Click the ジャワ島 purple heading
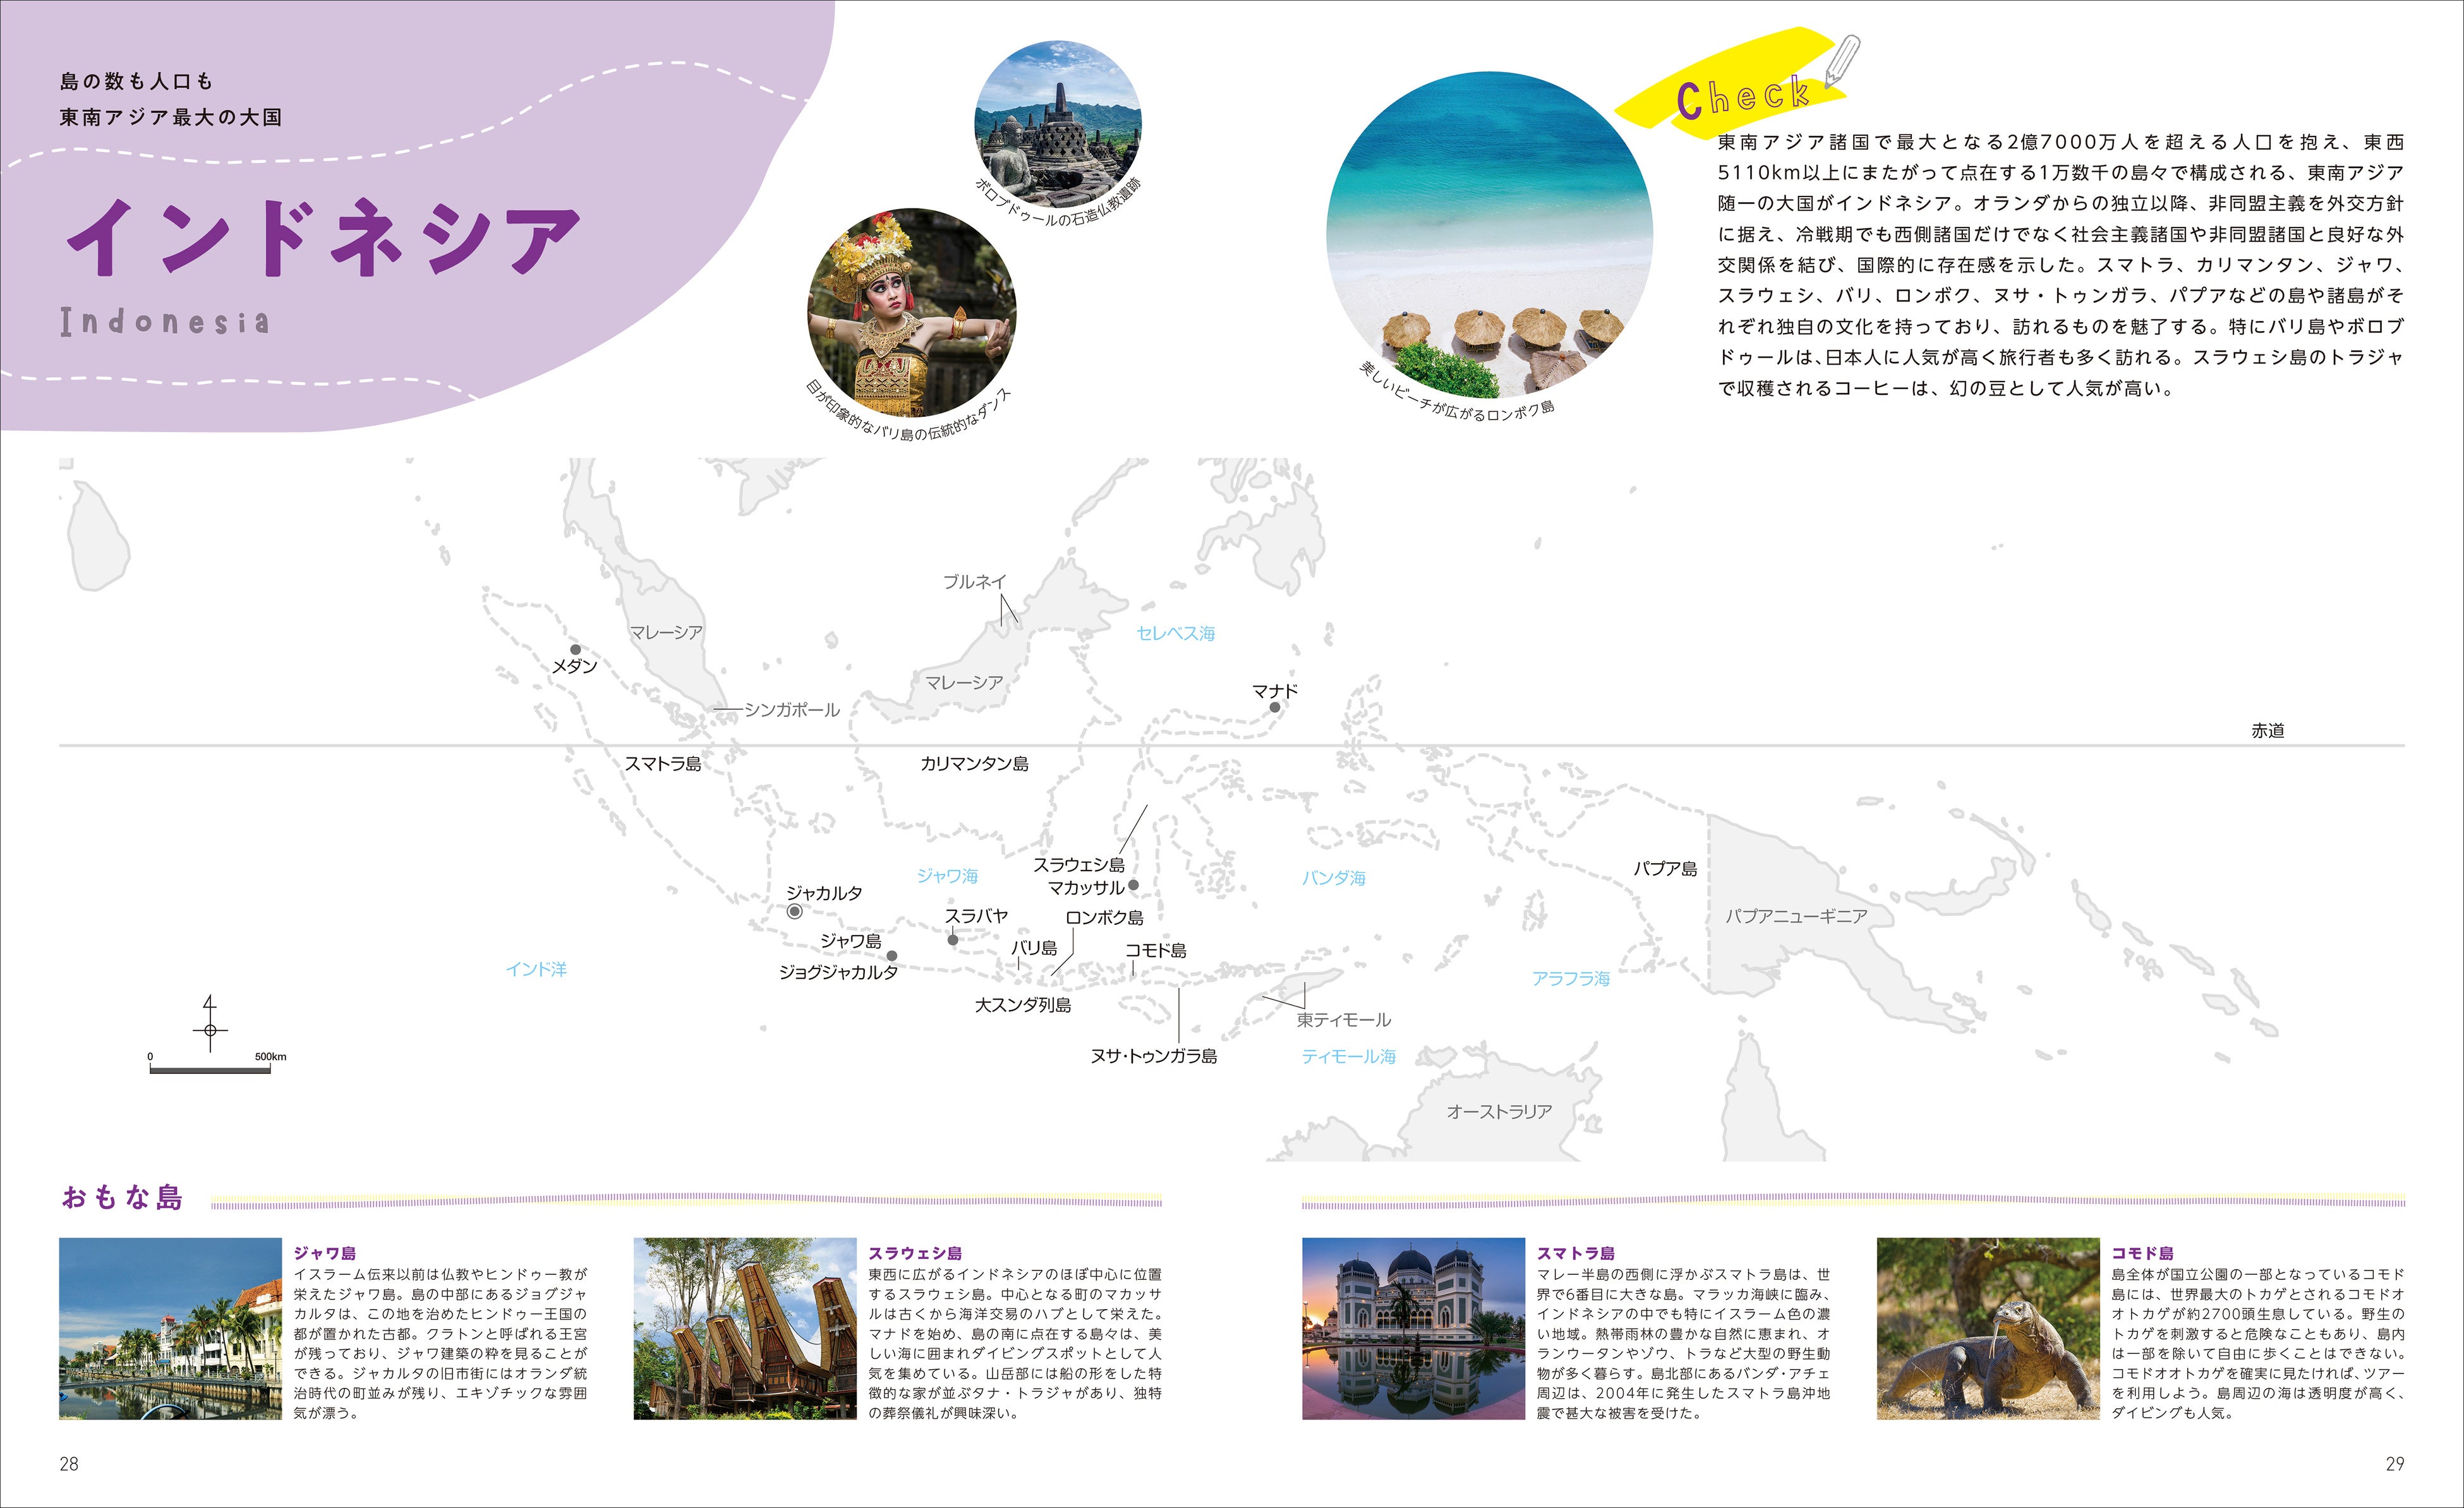The width and height of the screenshot is (2464, 1508). 324,1253
